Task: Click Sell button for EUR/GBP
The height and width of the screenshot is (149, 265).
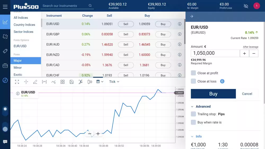Action: [x=126, y=34]
